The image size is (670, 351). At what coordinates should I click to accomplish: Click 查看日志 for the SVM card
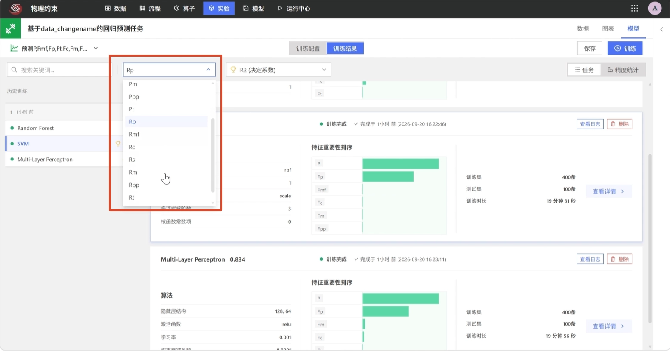(x=590, y=124)
